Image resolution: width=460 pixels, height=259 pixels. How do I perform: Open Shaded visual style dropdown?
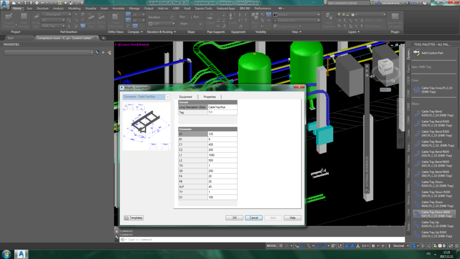[296, 14]
